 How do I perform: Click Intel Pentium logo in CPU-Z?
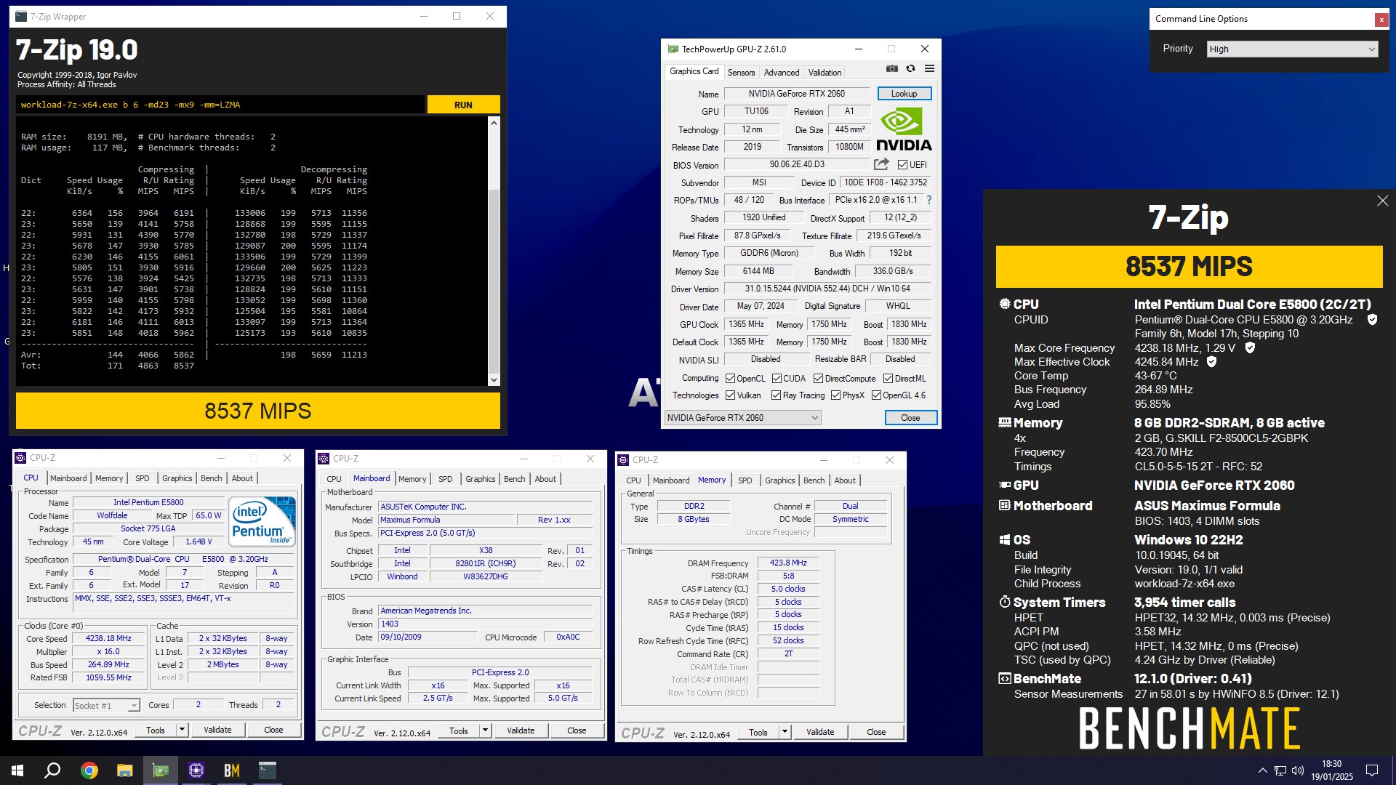[x=262, y=520]
